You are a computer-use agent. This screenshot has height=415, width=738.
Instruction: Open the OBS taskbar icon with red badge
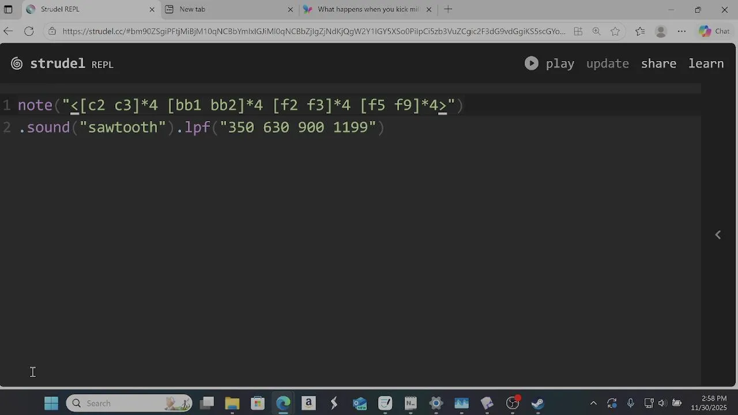[513, 403]
